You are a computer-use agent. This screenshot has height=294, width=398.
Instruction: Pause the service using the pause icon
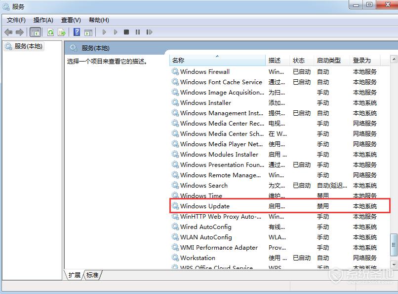click(x=137, y=32)
